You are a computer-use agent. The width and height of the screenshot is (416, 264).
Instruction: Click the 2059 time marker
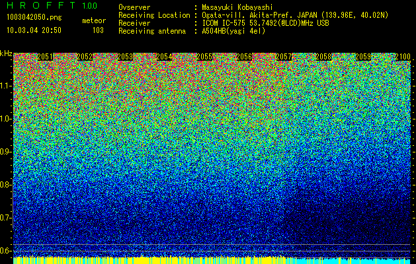363,57
